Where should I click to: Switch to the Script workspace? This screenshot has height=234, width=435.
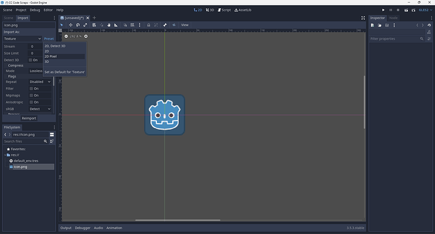coord(224,10)
